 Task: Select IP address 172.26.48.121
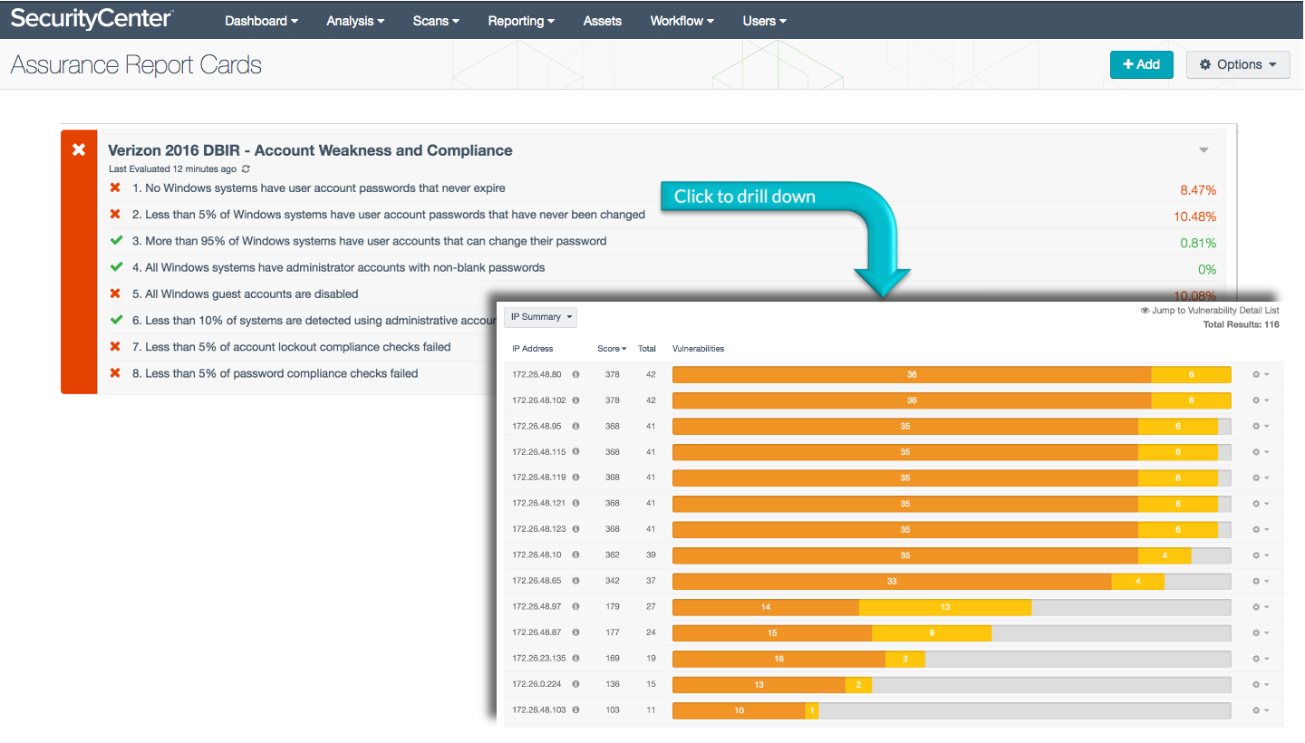pyautogui.click(x=539, y=503)
